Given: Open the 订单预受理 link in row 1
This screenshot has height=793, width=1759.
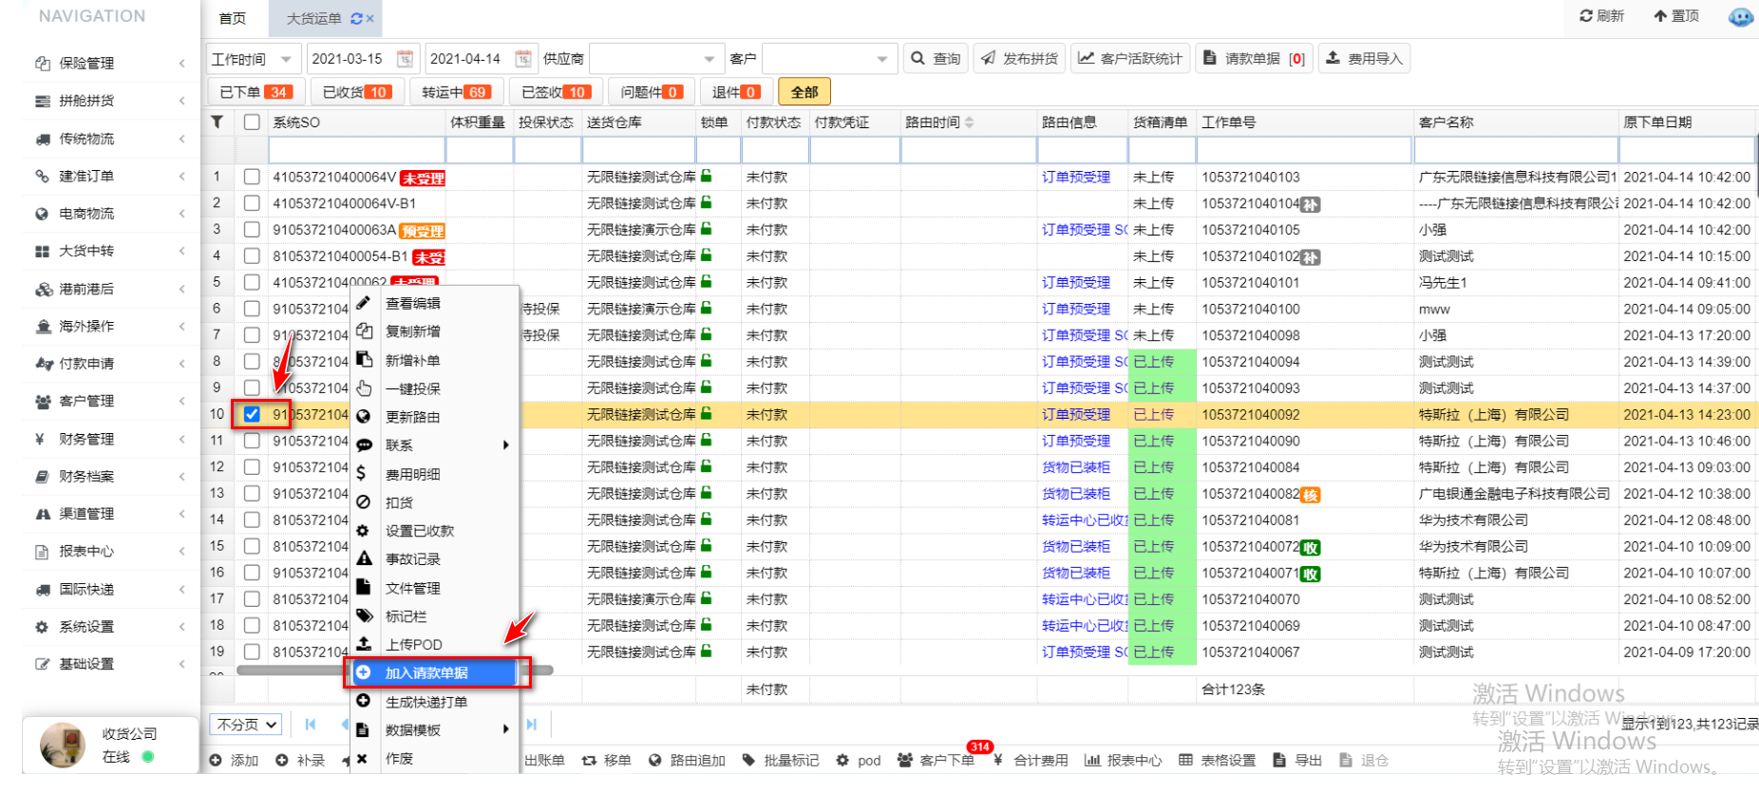Looking at the screenshot, I should (1075, 177).
